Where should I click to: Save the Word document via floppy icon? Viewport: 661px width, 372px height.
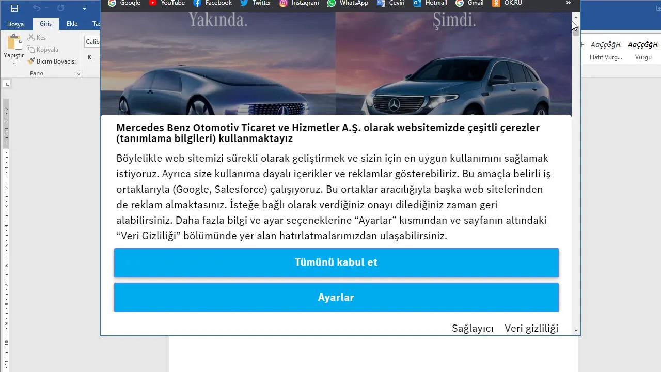14,8
